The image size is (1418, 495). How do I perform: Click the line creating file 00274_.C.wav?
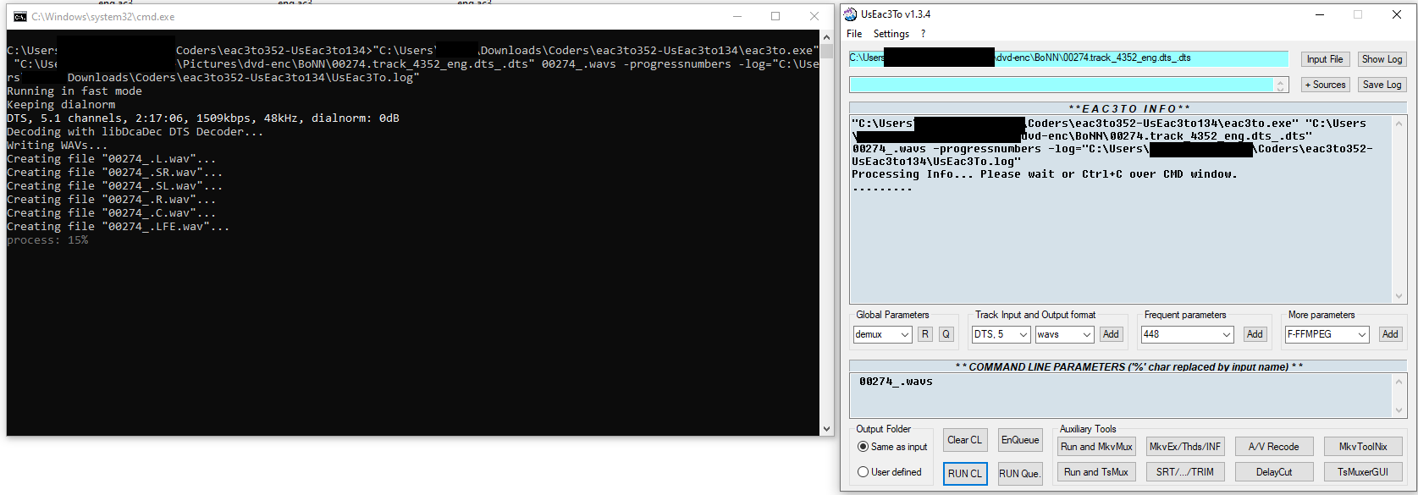point(112,213)
